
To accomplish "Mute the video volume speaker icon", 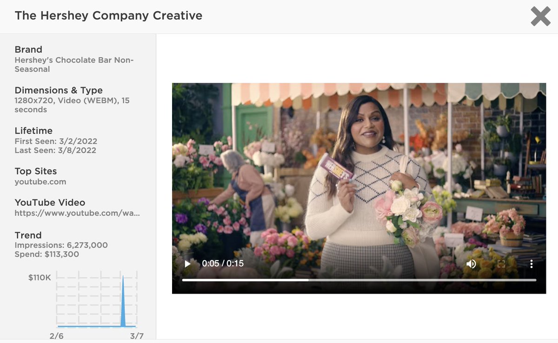I will coord(471,264).
